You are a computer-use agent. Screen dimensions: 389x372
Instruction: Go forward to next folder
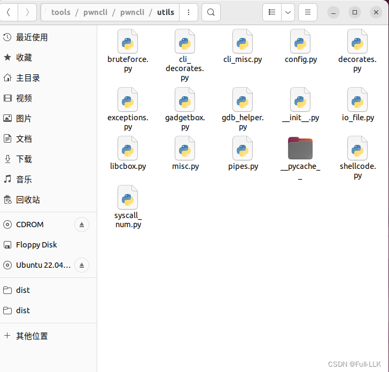point(27,12)
